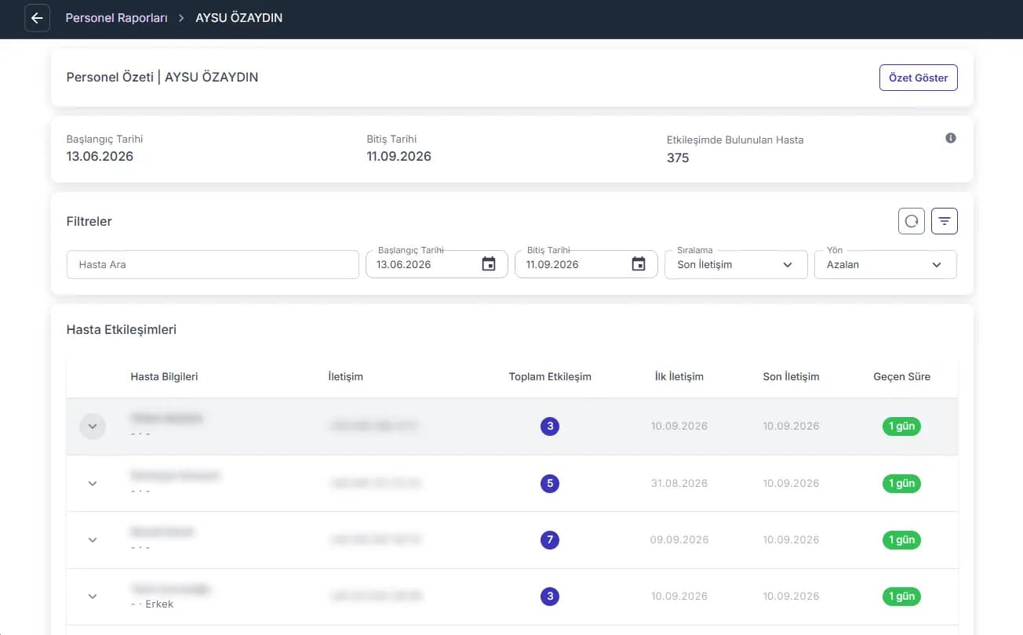
Task: Click the 375 patient count value
Action: [x=678, y=158]
